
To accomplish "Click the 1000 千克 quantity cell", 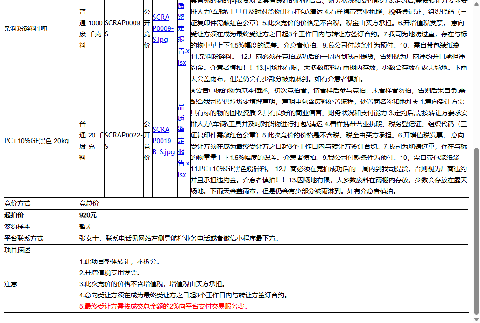I will (96, 28).
